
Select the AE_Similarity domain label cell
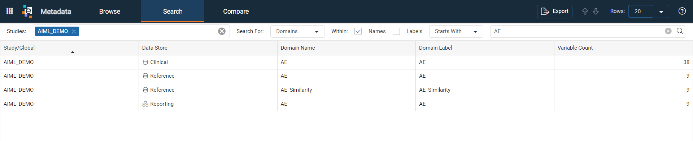pyautogui.click(x=485, y=90)
